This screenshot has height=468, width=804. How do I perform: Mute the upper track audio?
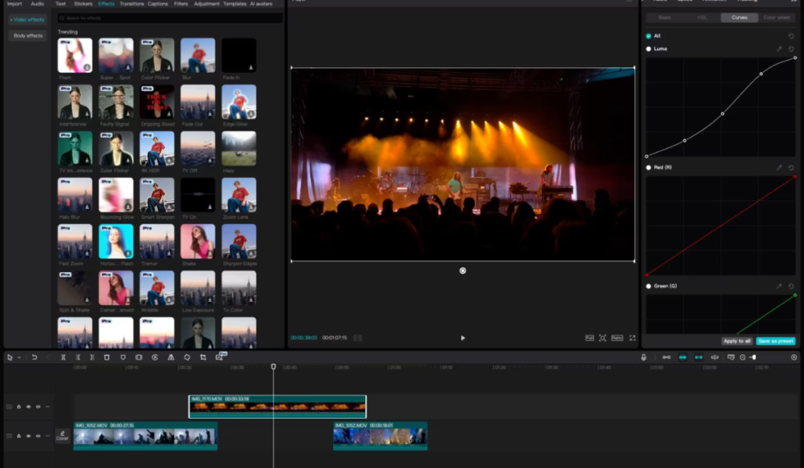[38, 407]
